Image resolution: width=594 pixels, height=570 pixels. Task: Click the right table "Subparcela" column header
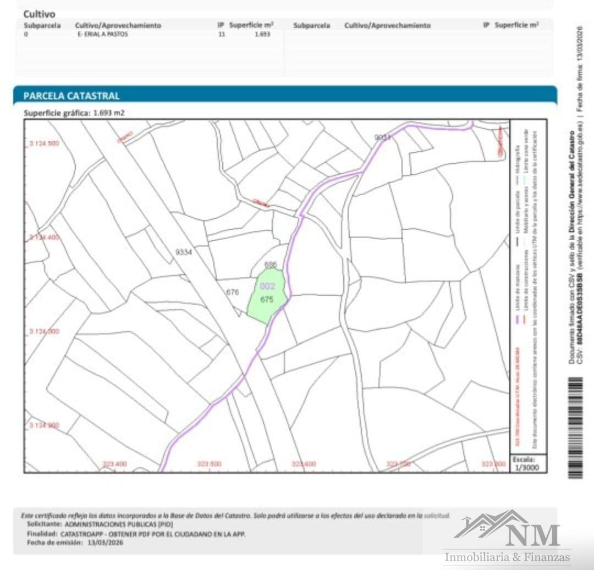pyautogui.click(x=311, y=25)
